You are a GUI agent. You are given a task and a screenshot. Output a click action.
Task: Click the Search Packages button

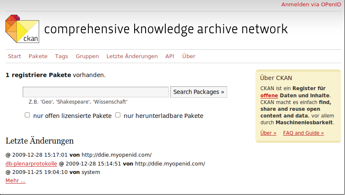[x=199, y=92]
